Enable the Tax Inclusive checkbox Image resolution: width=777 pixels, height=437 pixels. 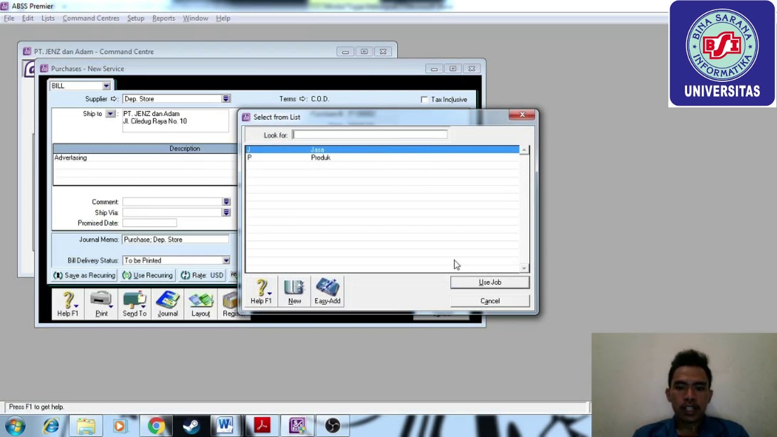[x=424, y=100]
